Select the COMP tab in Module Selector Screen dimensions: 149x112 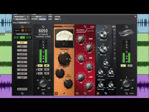point(22,37)
